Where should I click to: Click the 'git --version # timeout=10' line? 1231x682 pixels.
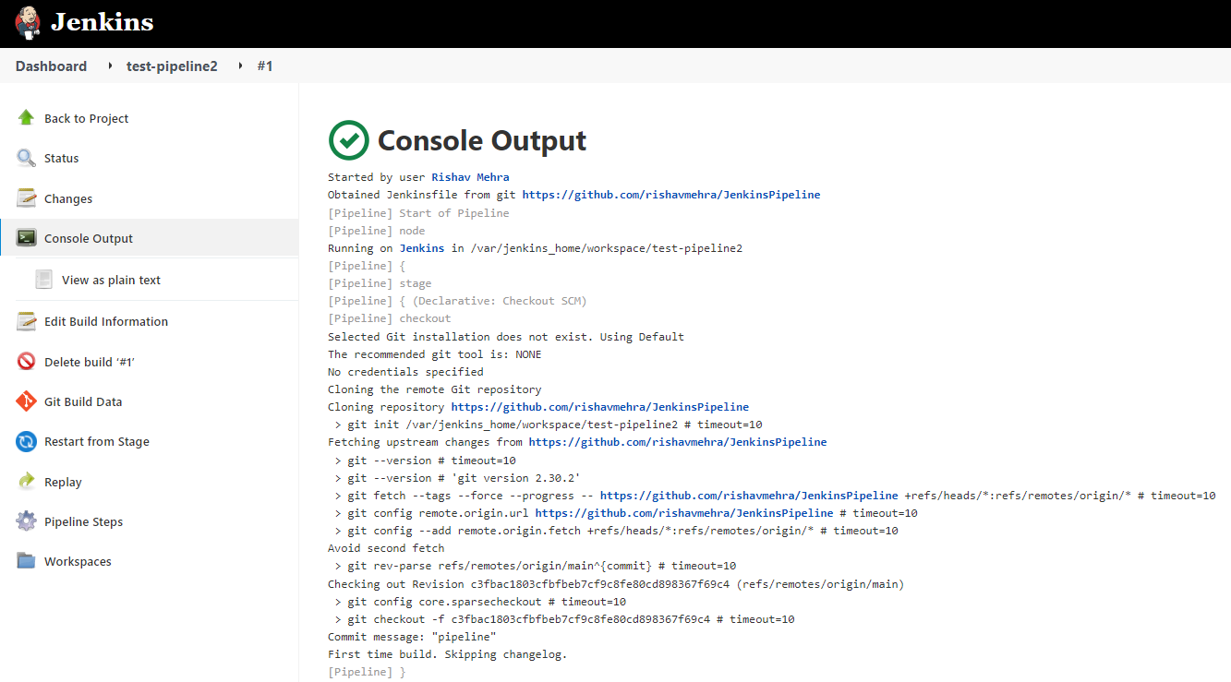[x=425, y=461]
